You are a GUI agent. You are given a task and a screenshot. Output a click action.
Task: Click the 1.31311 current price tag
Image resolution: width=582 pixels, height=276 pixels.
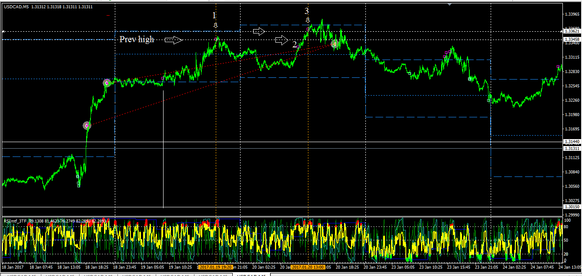click(571, 149)
